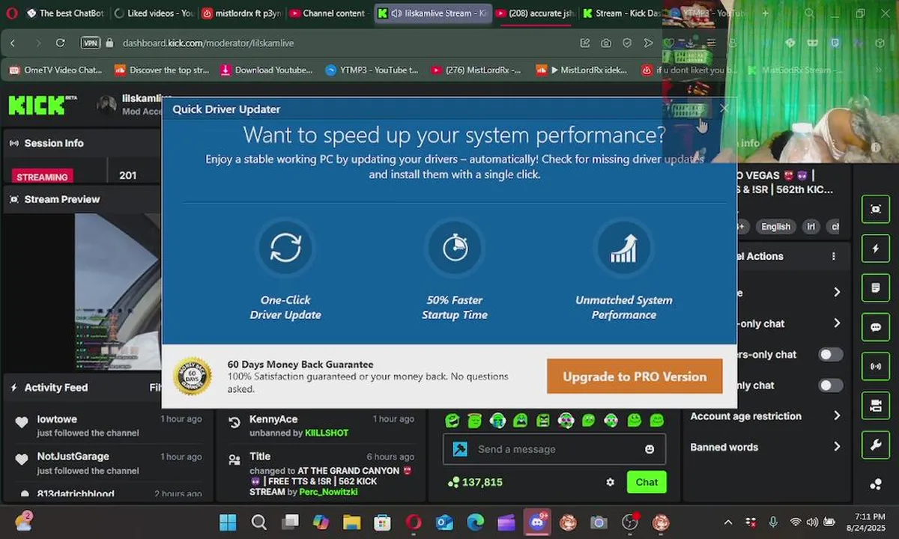Click Upgrade to PRO Version button

(635, 377)
